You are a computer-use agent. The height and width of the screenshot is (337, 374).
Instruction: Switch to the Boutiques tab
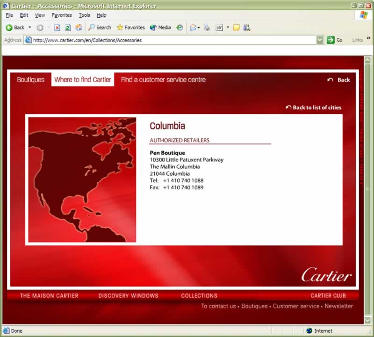(x=31, y=79)
